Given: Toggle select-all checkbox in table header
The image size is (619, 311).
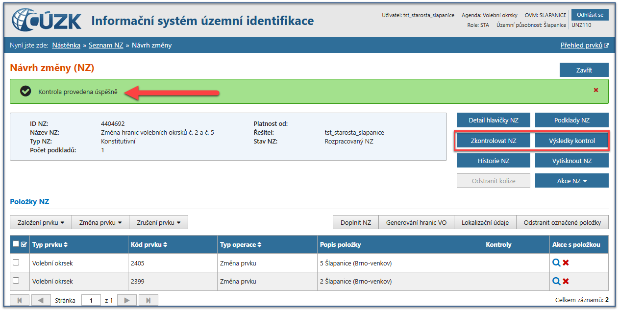Looking at the screenshot, I should 16,244.
